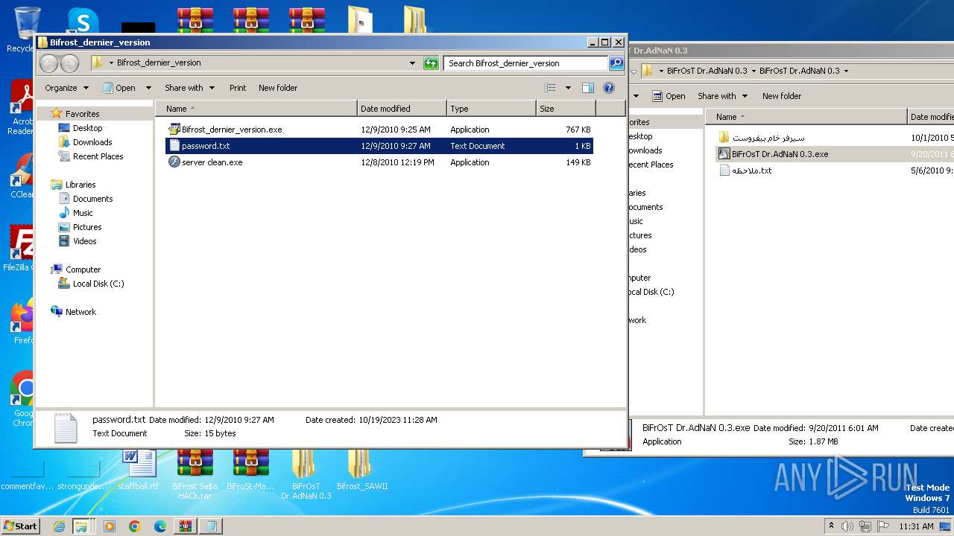Select Desktop in the navigation pane
The width and height of the screenshot is (954, 536).
tap(87, 128)
